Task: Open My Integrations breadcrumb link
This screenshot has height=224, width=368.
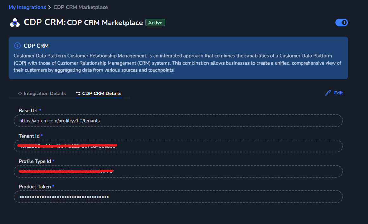Action: click(27, 7)
